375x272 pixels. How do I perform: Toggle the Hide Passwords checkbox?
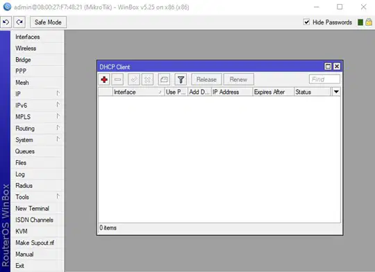[x=307, y=22]
